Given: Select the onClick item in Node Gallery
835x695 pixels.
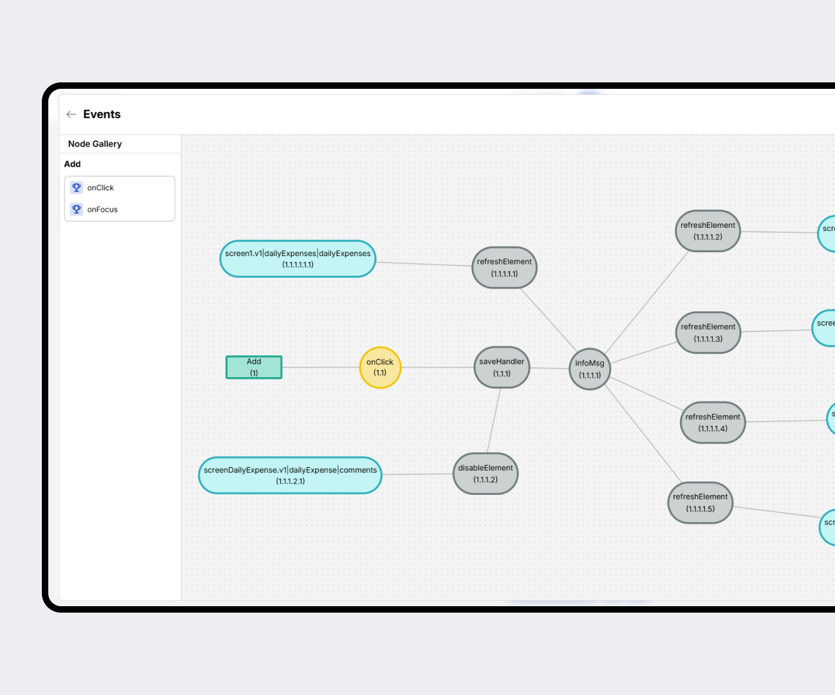Looking at the screenshot, I should (100, 188).
